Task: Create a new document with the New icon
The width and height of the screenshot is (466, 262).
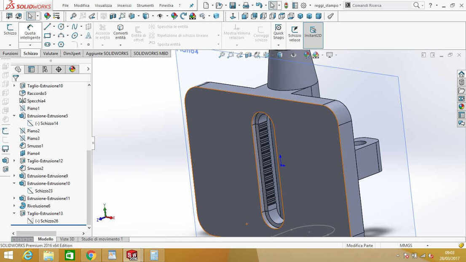Action: 206,5
